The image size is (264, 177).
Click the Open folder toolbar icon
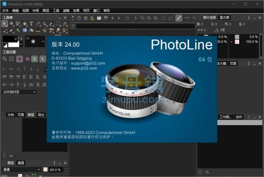[92, 18]
